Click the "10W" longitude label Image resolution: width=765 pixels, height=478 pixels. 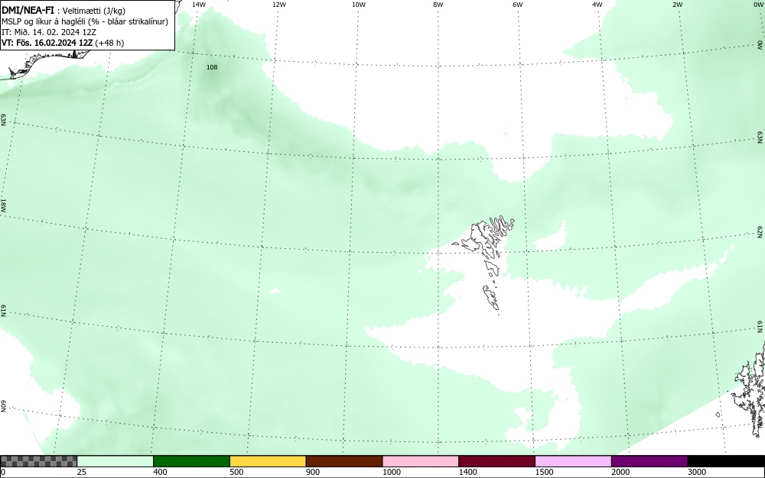[359, 5]
